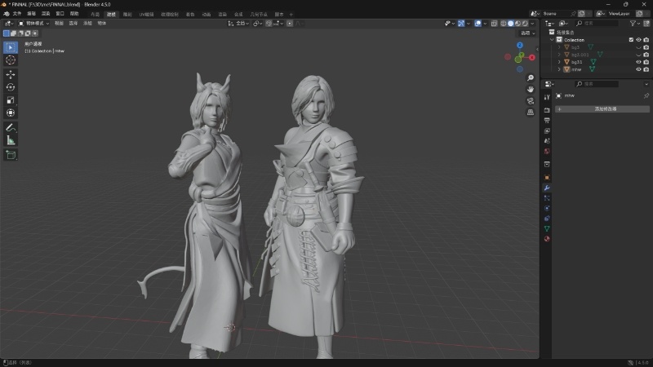
Task: Open the Modifiers wrench tab
Action: point(547,188)
